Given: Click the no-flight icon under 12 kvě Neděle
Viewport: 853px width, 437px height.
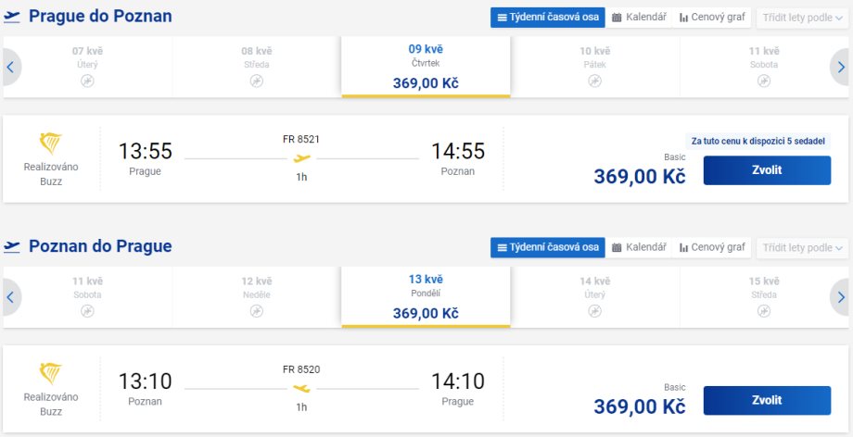Looking at the screenshot, I should (x=257, y=311).
